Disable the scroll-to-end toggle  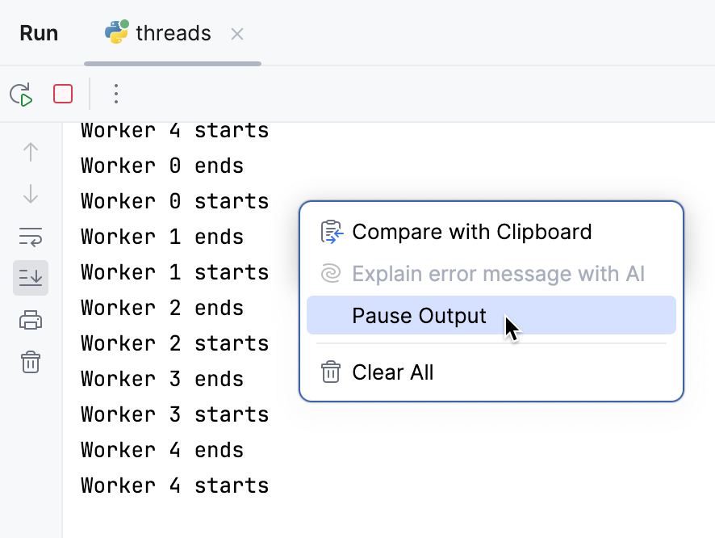coord(30,277)
